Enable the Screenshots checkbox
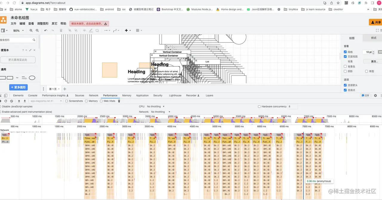Image resolution: width=382 pixels, height=200 pixels. pos(67,101)
